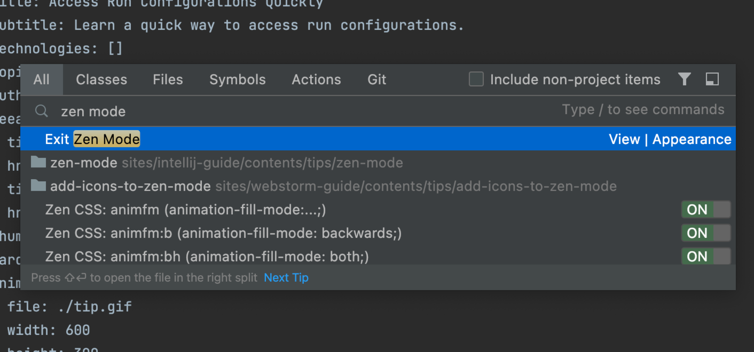
Task: Switch to the Files tab
Action: [x=168, y=79]
